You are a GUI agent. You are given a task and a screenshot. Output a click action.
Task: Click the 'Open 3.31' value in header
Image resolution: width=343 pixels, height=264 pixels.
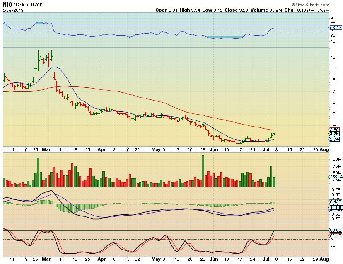click(167, 10)
